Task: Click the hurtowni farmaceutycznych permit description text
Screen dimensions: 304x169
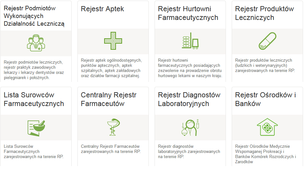Action: 190,68
